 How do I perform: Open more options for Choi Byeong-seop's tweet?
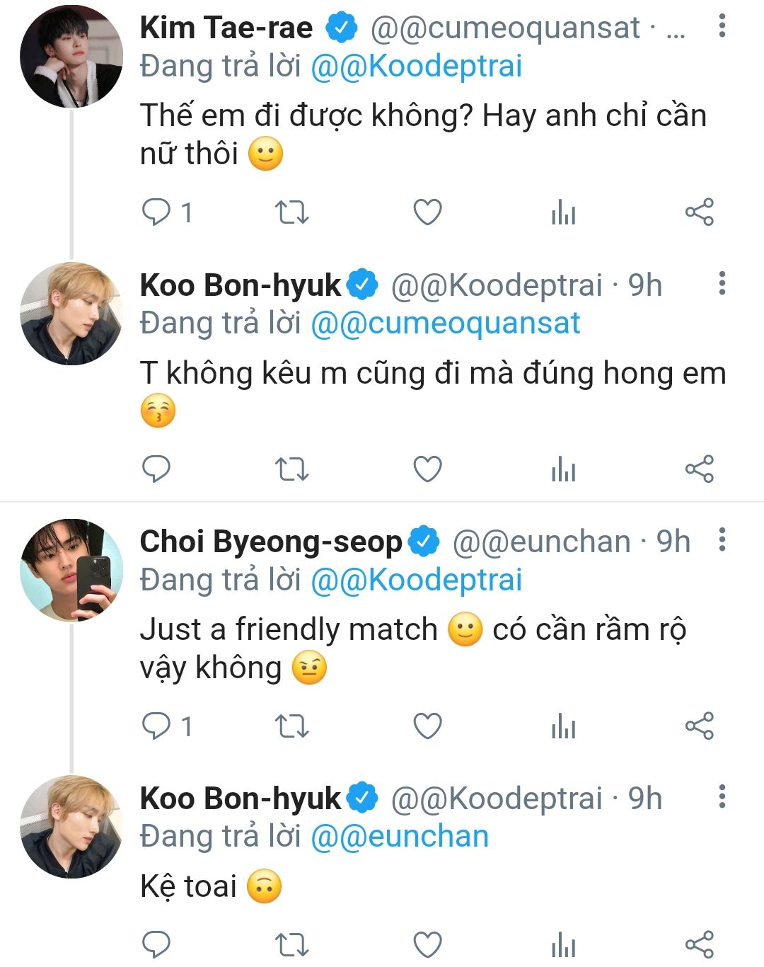(x=722, y=539)
